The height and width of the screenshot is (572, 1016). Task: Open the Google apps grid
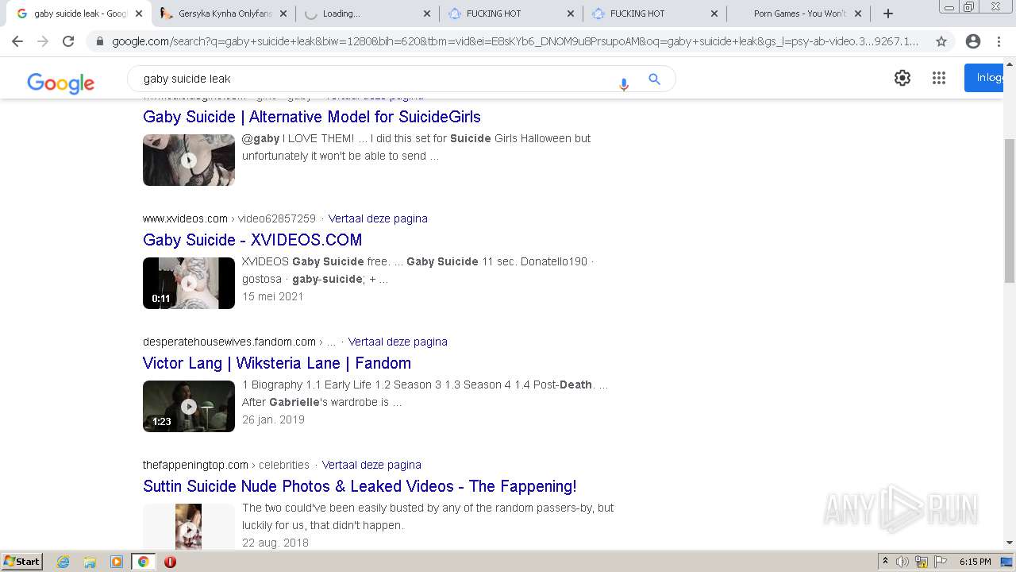[x=939, y=78]
